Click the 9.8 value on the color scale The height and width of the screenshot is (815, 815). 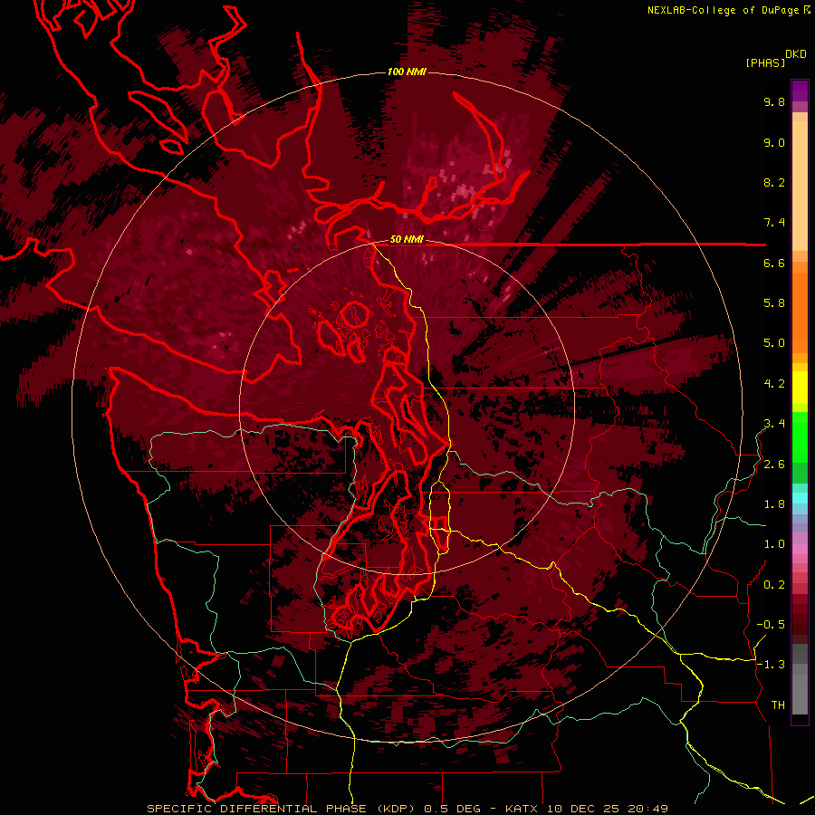tap(774, 101)
